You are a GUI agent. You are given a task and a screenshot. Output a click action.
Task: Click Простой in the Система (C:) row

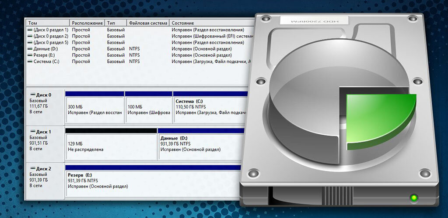[81, 61]
